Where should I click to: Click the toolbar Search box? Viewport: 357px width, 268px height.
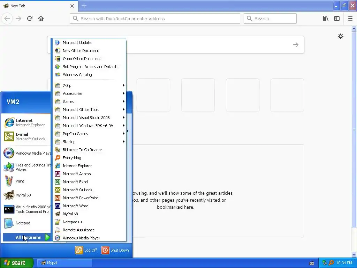pos(270,18)
